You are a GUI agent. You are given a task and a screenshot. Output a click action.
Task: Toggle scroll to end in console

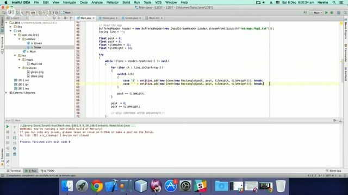tap(15, 143)
